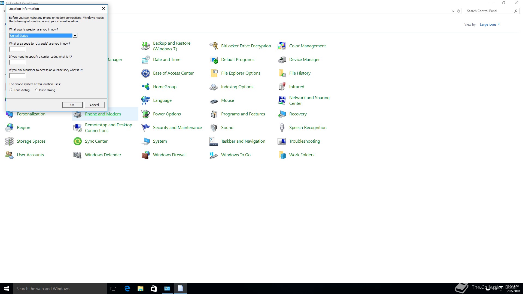Image resolution: width=523 pixels, height=294 pixels.
Task: Click the Phone and Modem link
Action: (x=103, y=114)
